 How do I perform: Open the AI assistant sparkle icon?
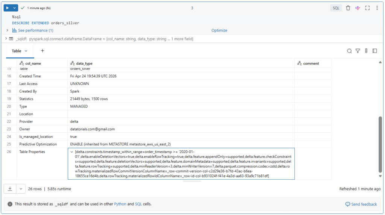358,8
